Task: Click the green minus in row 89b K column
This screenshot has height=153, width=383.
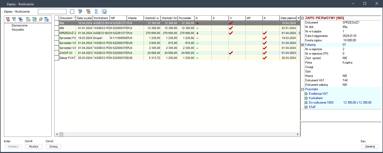Action: tap(197, 28)
